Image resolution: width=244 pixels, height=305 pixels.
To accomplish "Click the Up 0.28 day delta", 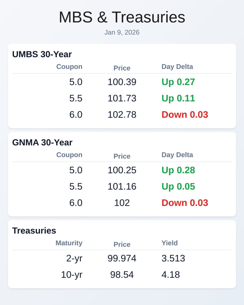I will [178, 170].
